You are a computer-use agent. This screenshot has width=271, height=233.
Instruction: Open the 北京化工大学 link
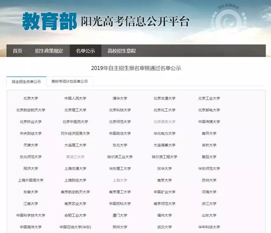coord(164,110)
